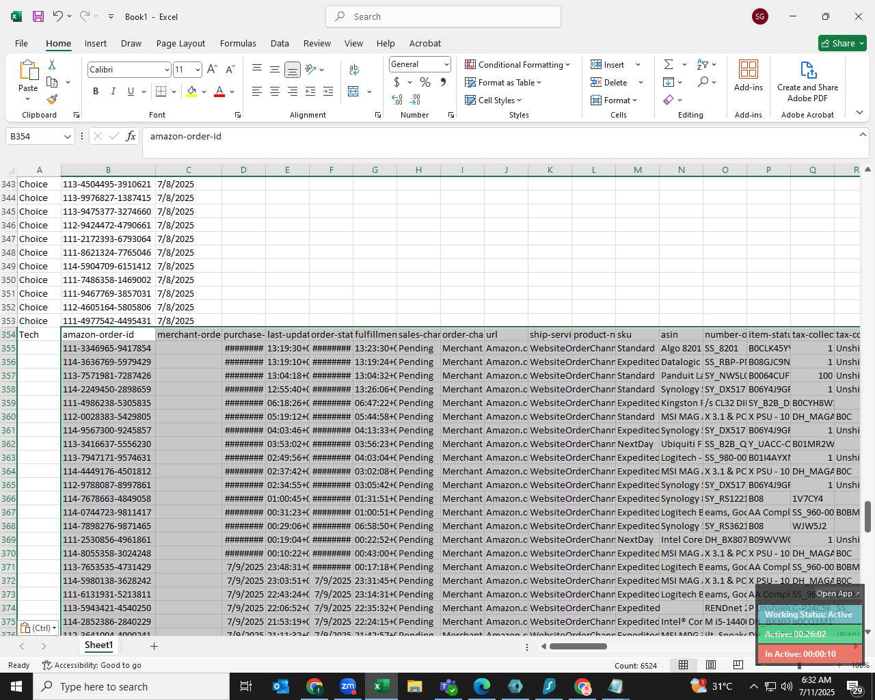Click the Comma Style icon
This screenshot has width=875, height=700.
[x=443, y=82]
